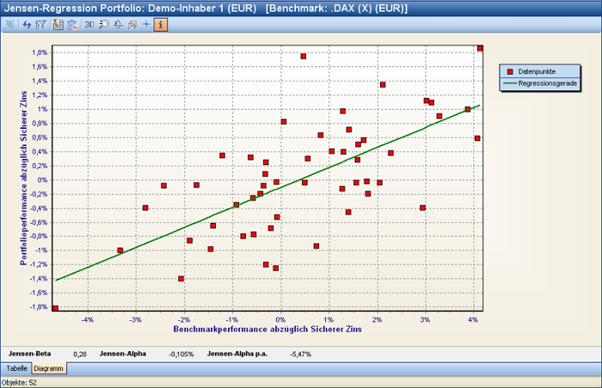Image resolution: width=602 pixels, height=388 pixels.
Task: Click the Regressionsgerade legend entry
Action: click(x=548, y=83)
